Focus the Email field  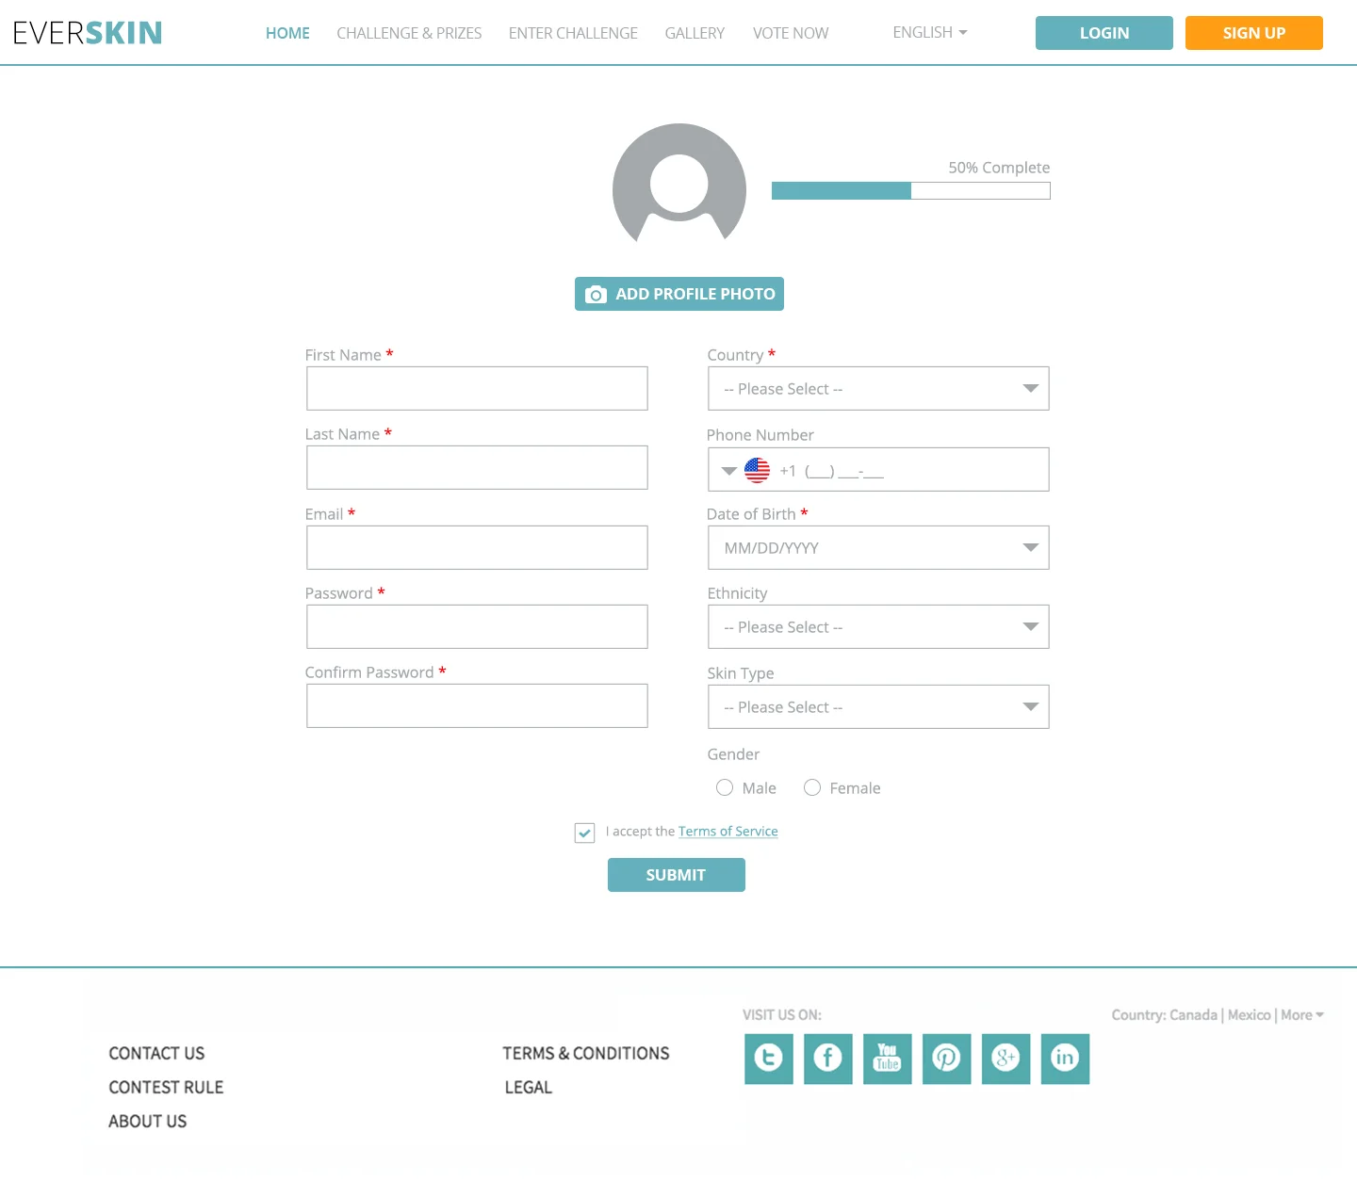click(477, 548)
